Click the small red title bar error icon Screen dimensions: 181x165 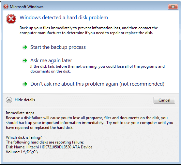coord(6,7)
